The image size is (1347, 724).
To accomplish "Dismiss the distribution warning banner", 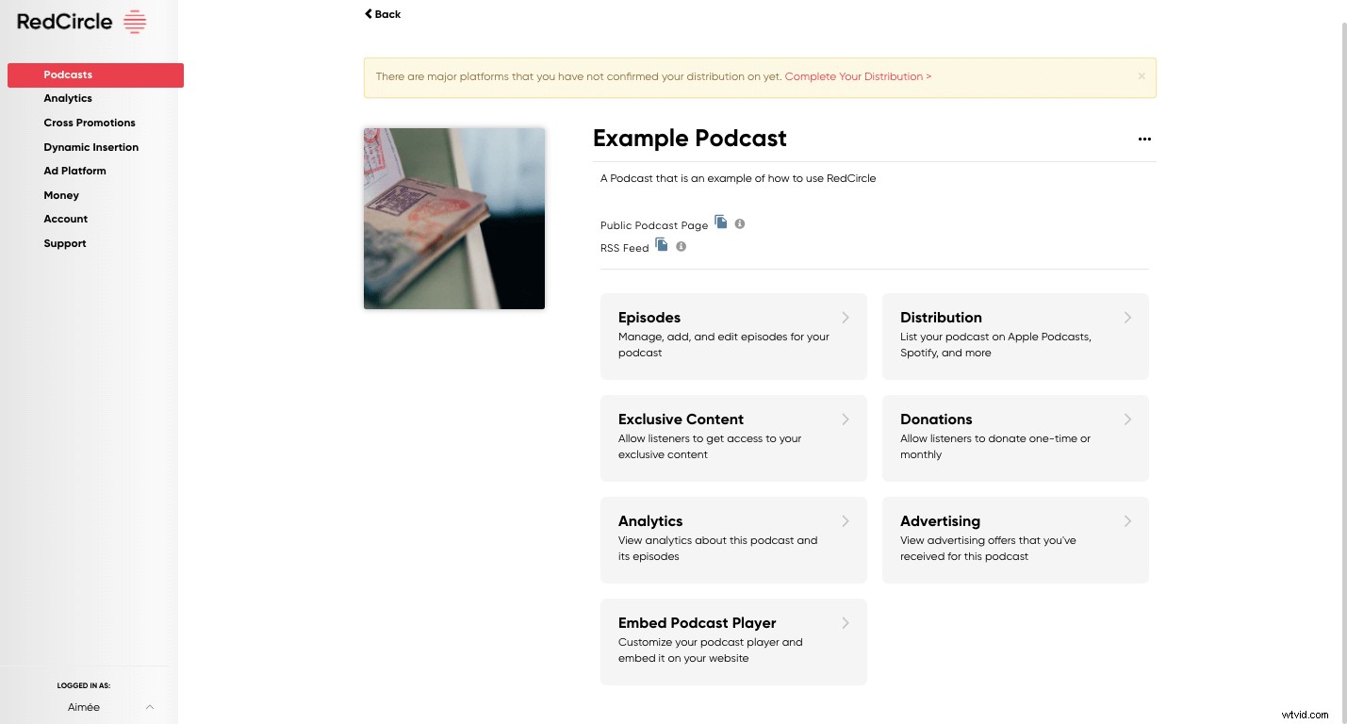I will coord(1141,75).
